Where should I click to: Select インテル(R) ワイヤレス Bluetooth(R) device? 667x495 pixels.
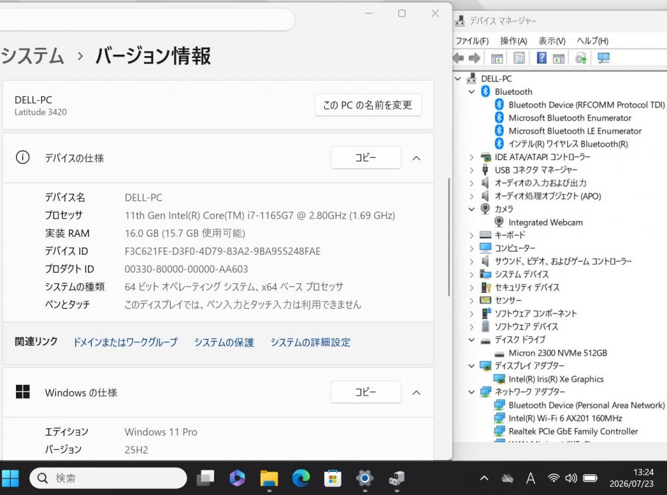coord(568,144)
